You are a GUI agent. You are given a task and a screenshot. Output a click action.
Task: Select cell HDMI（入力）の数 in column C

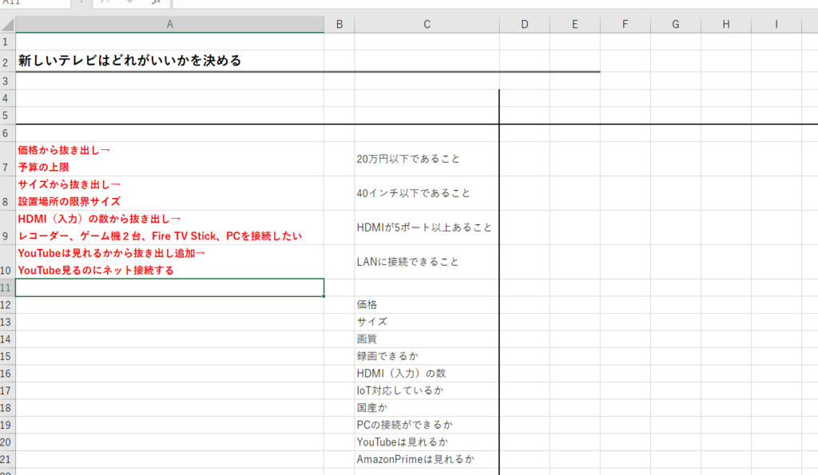pyautogui.click(x=427, y=374)
